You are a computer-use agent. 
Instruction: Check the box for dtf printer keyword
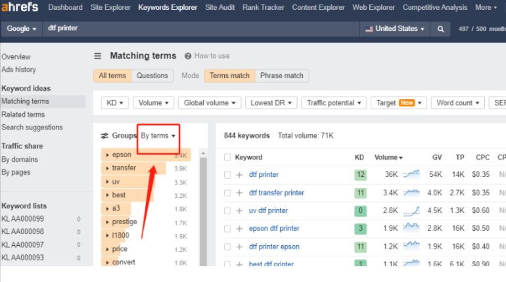(227, 175)
